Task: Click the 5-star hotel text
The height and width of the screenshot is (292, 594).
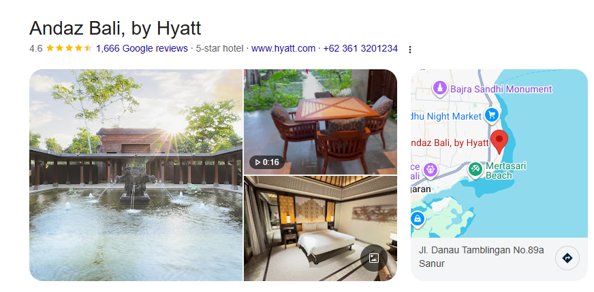Action: 219,48
